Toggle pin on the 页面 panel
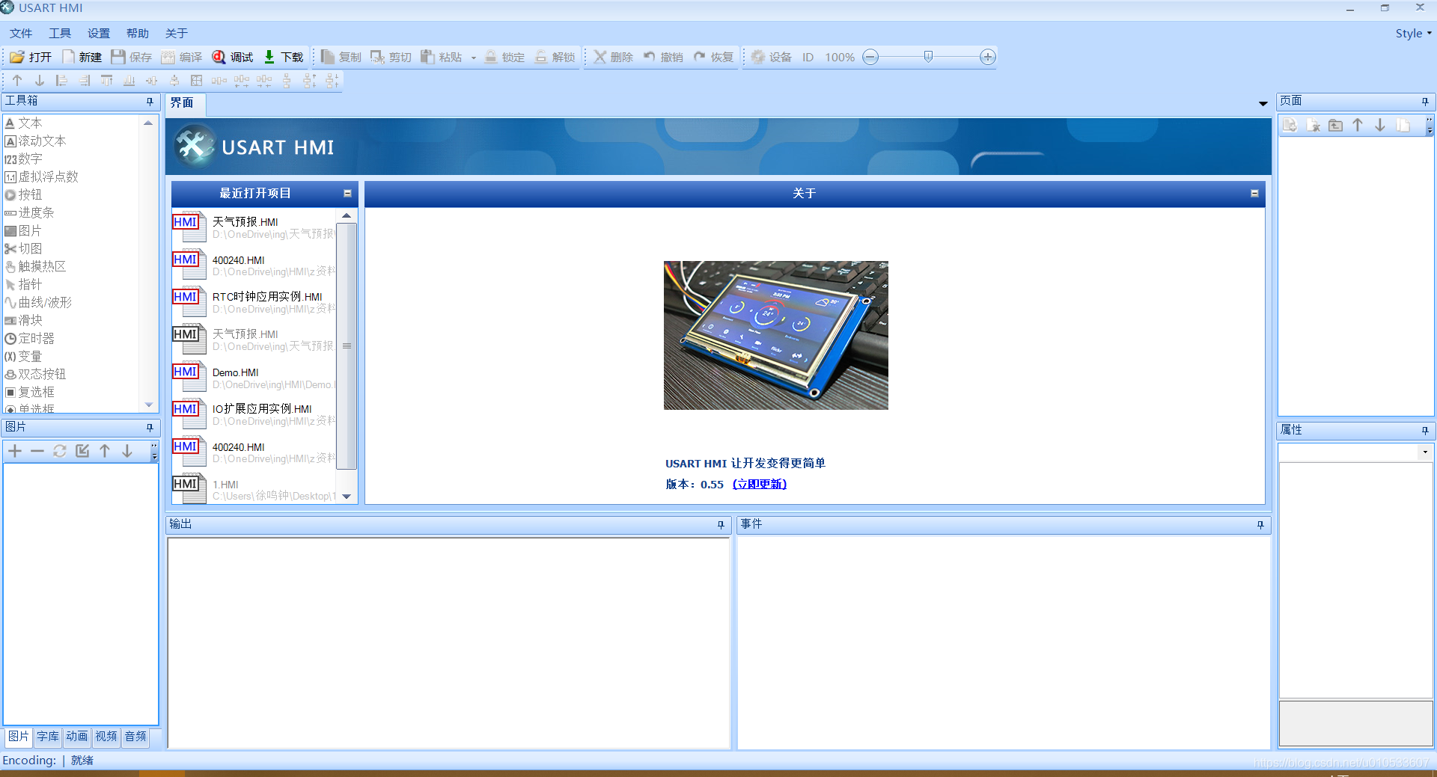 pos(1425,102)
